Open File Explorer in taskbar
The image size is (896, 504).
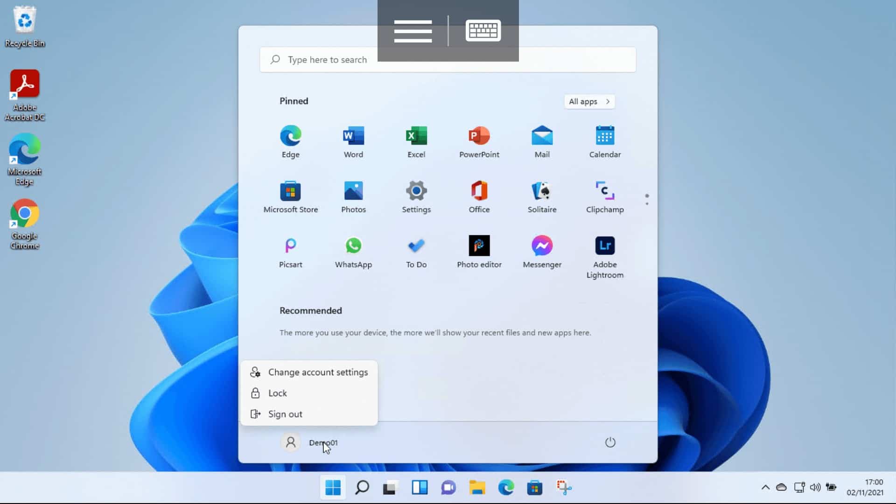pyautogui.click(x=477, y=488)
